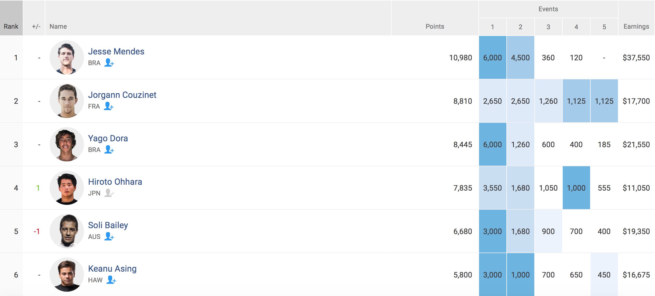Sort by Points column header
Screen dimensions: 655x296
pyautogui.click(x=435, y=27)
